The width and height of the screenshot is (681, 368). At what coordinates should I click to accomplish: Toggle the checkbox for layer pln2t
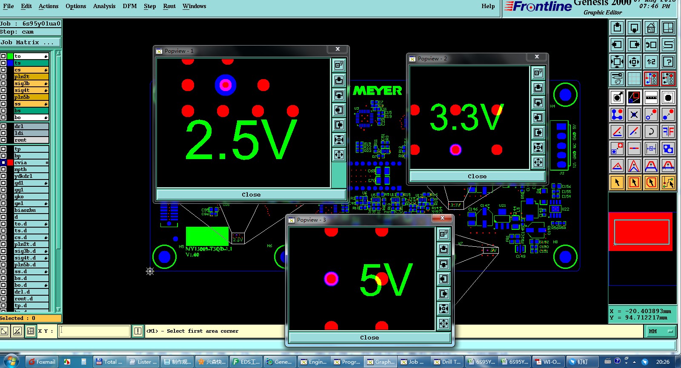point(3,77)
